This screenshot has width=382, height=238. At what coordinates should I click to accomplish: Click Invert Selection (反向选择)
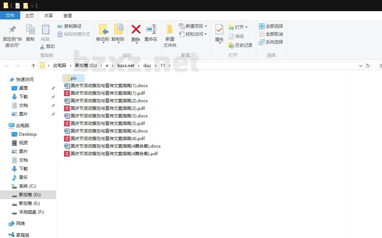pyautogui.click(x=271, y=42)
